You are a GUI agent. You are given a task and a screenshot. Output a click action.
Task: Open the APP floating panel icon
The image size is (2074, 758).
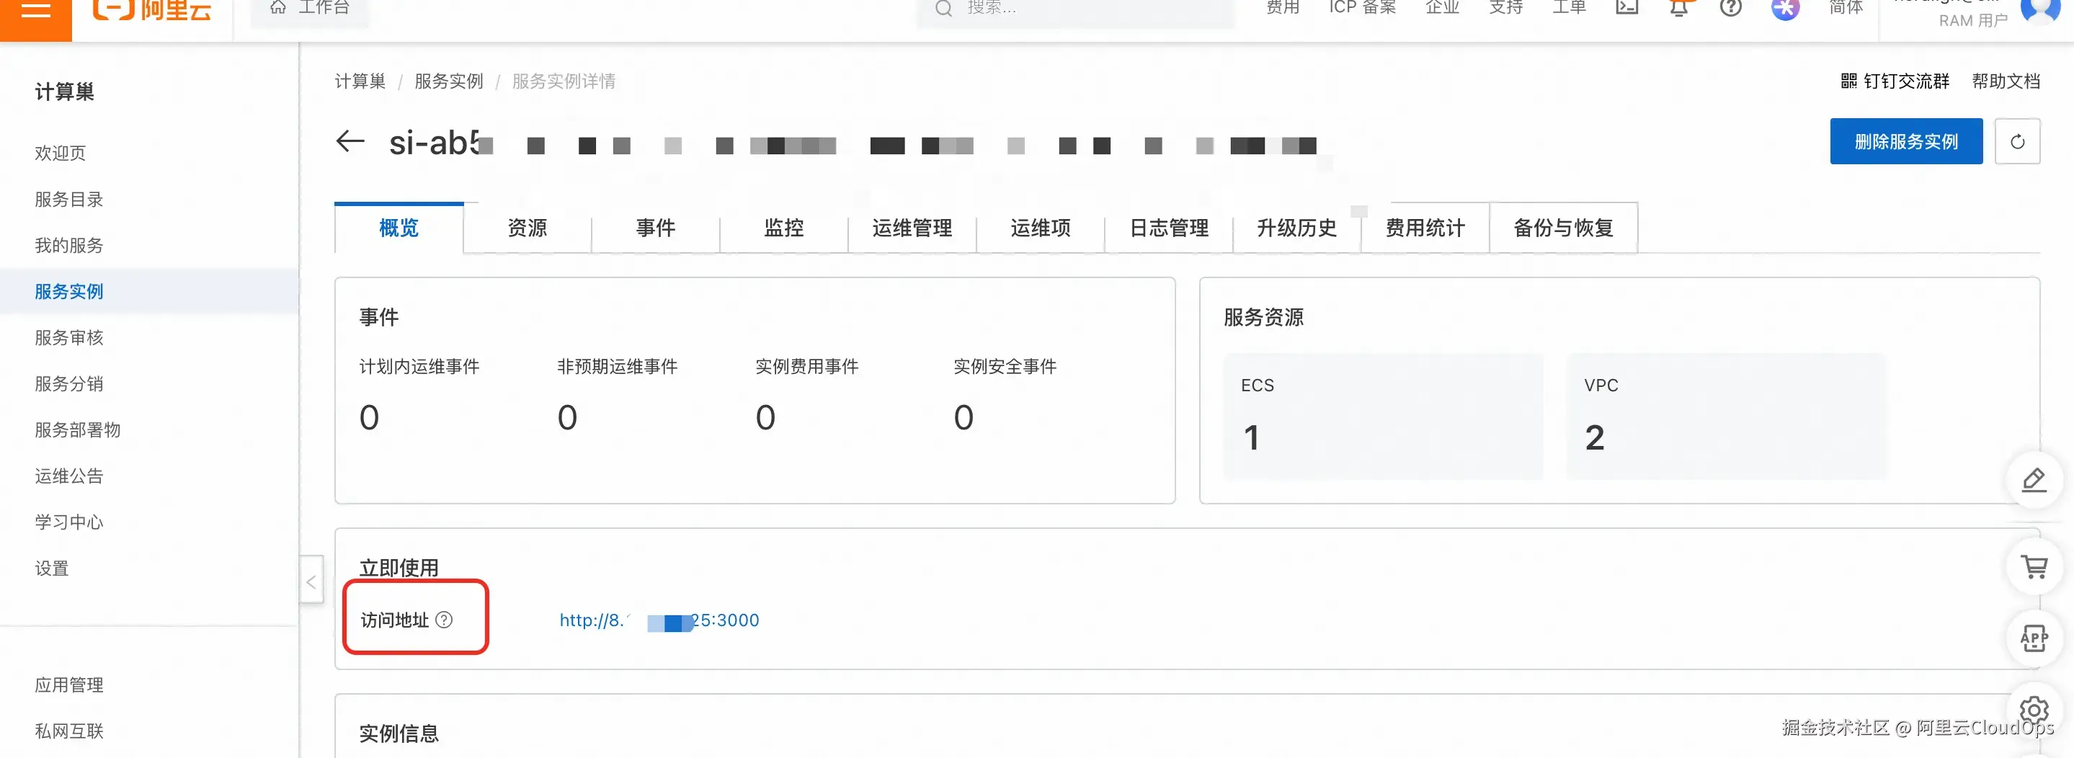2034,638
